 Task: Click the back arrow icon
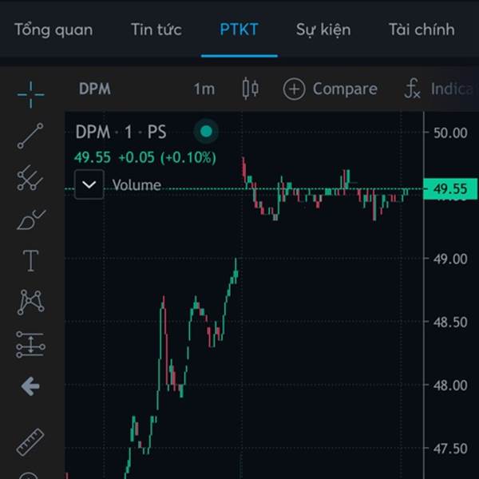pos(30,386)
